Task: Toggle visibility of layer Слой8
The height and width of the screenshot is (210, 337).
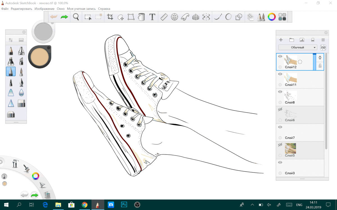Action: (280, 92)
